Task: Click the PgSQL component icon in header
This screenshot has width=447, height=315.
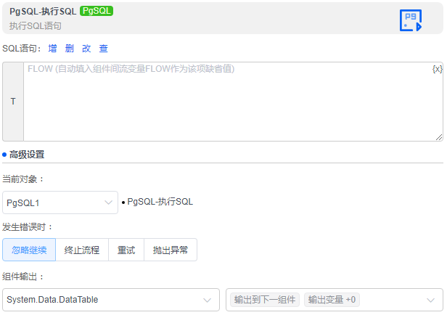Action: coord(411,20)
